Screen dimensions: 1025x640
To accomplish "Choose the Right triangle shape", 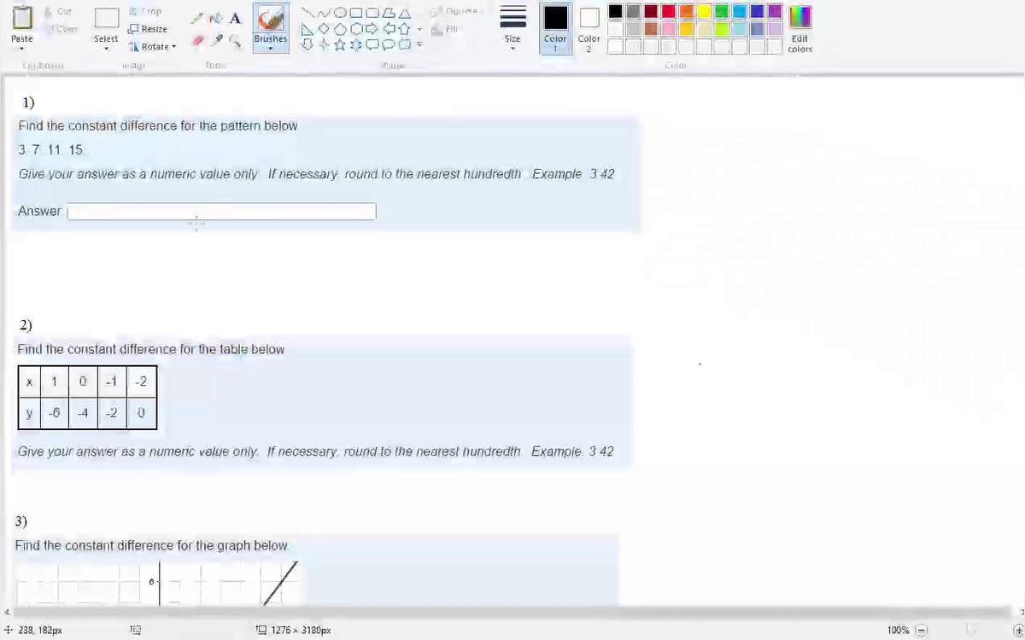I will pyautogui.click(x=307, y=29).
